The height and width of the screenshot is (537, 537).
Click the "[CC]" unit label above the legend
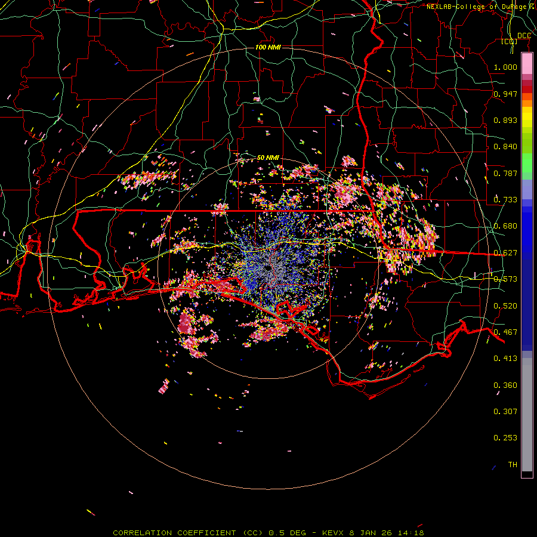point(509,41)
